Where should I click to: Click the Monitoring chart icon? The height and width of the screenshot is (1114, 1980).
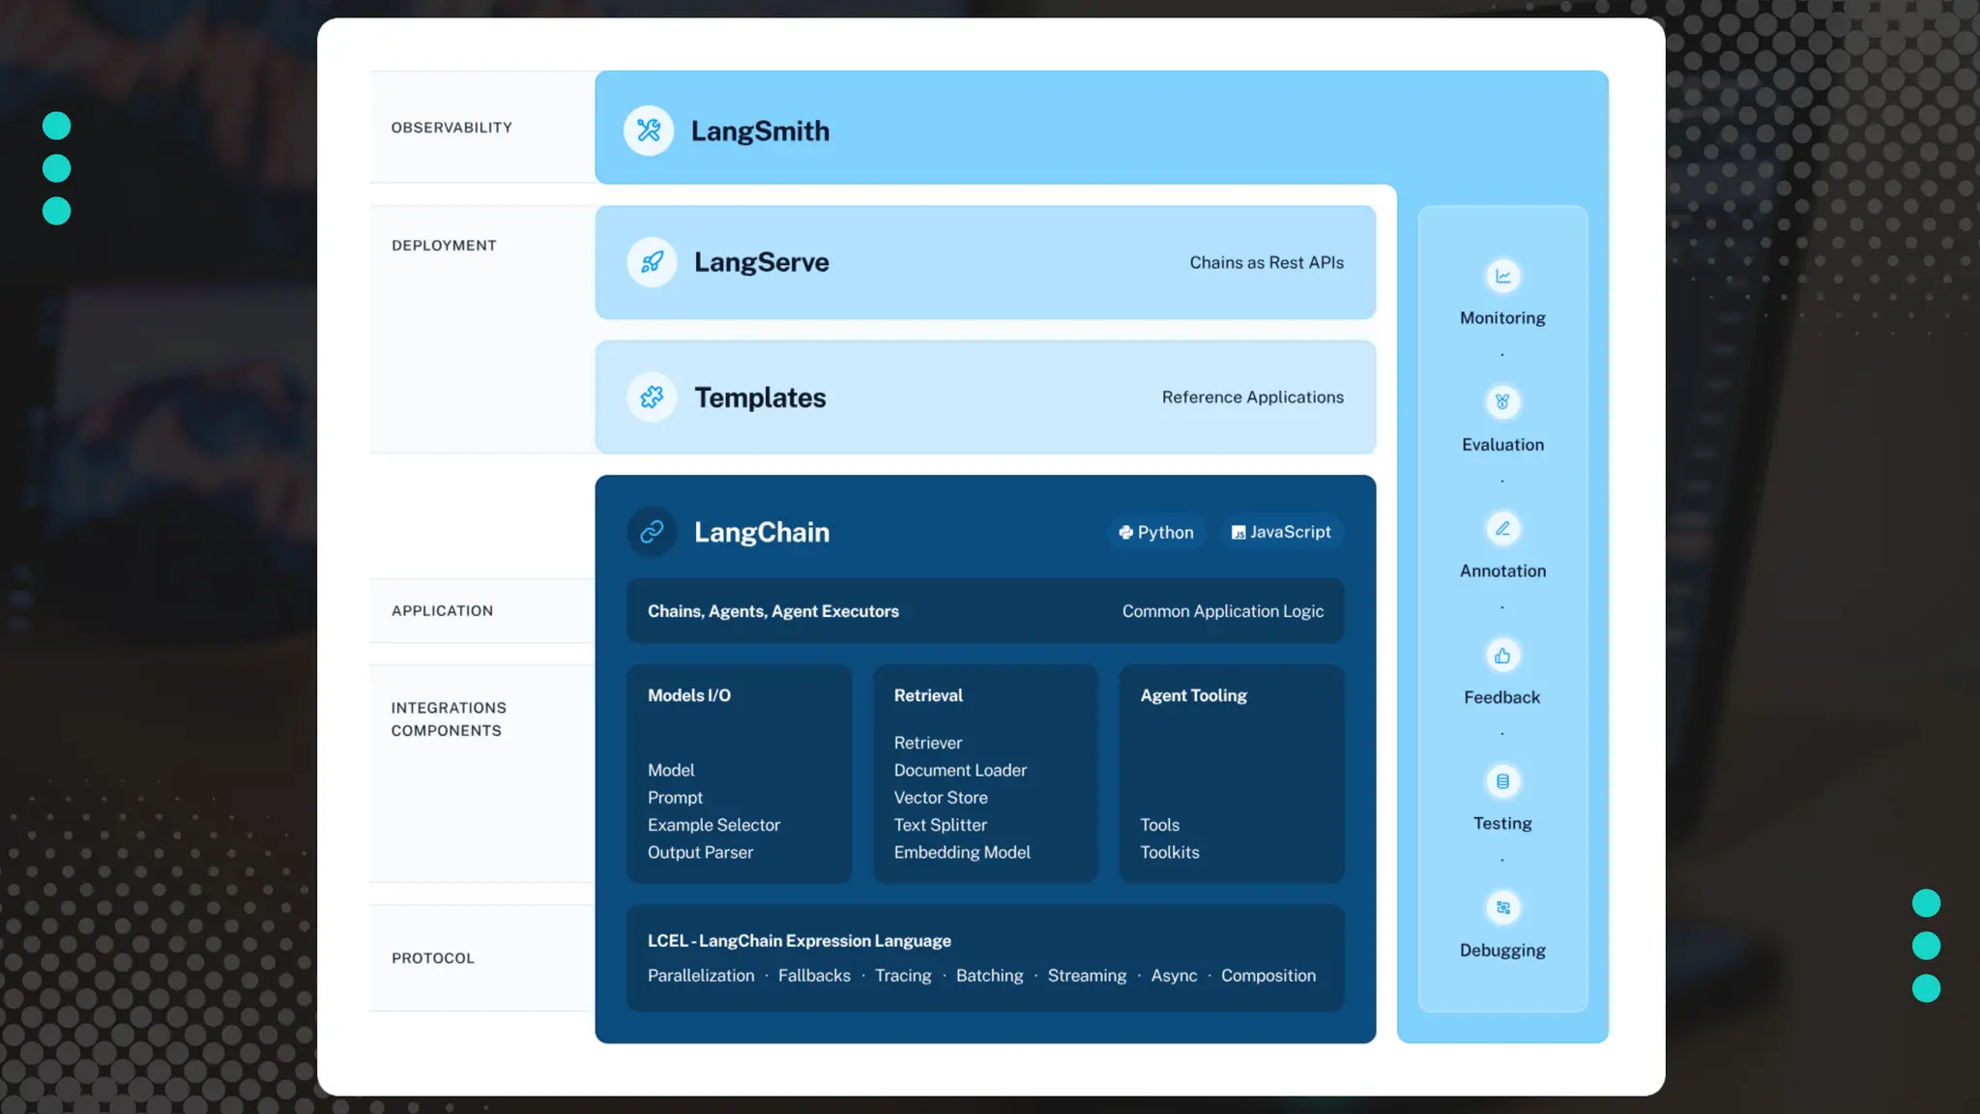[1502, 277]
